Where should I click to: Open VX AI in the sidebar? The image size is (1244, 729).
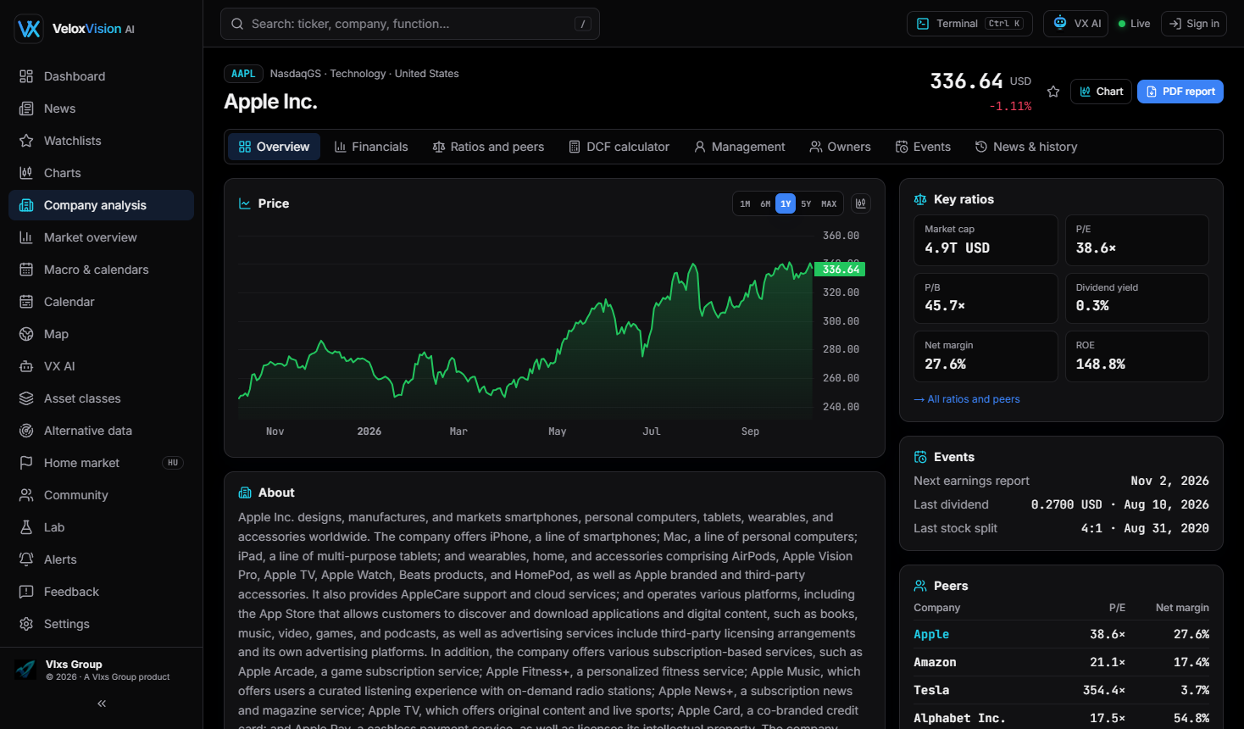[x=101, y=366]
